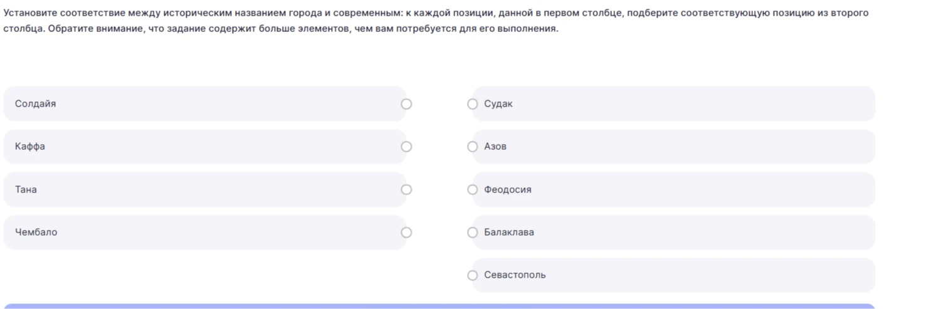
Task: Click the Азов option card
Action: (673, 147)
